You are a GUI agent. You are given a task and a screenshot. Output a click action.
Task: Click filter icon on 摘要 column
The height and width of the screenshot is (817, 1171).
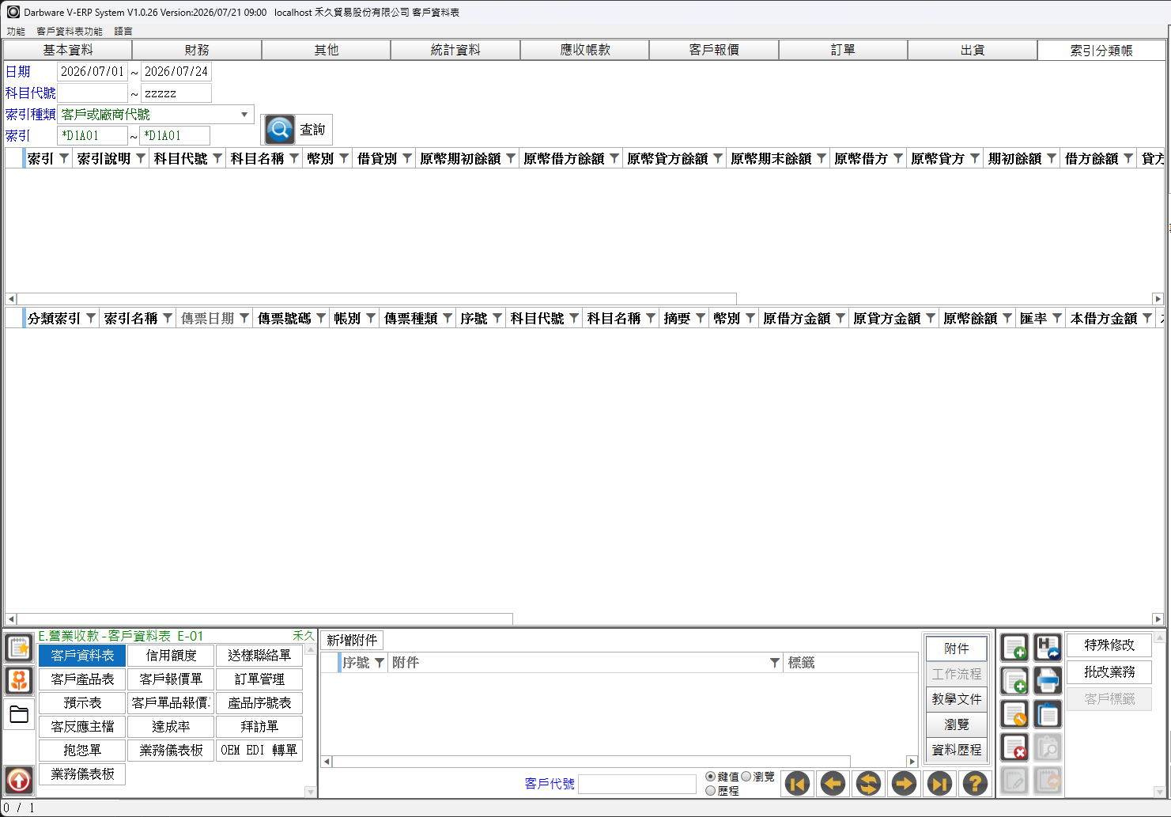(701, 319)
